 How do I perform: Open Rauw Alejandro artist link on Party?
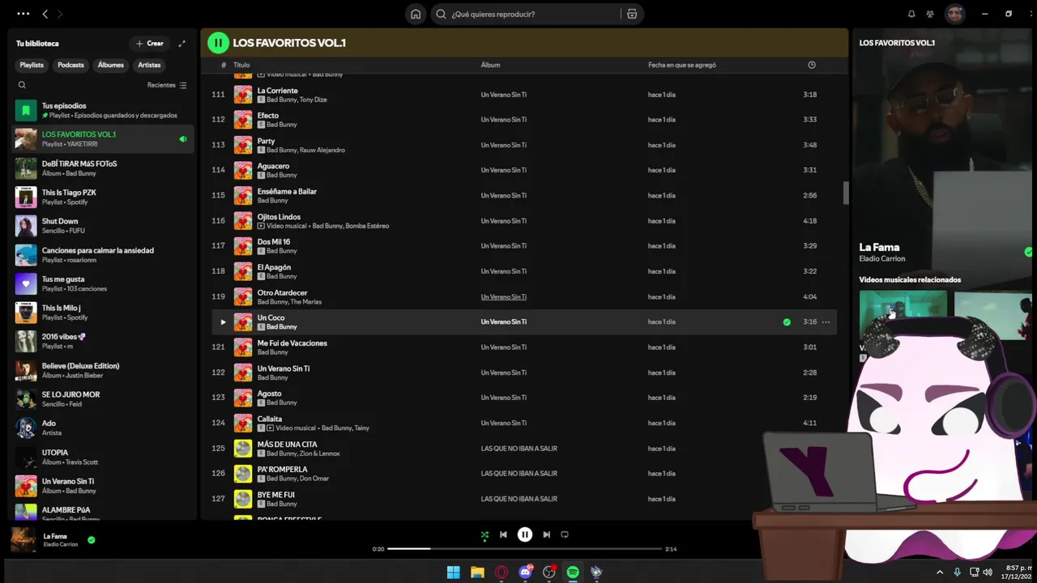322,150
